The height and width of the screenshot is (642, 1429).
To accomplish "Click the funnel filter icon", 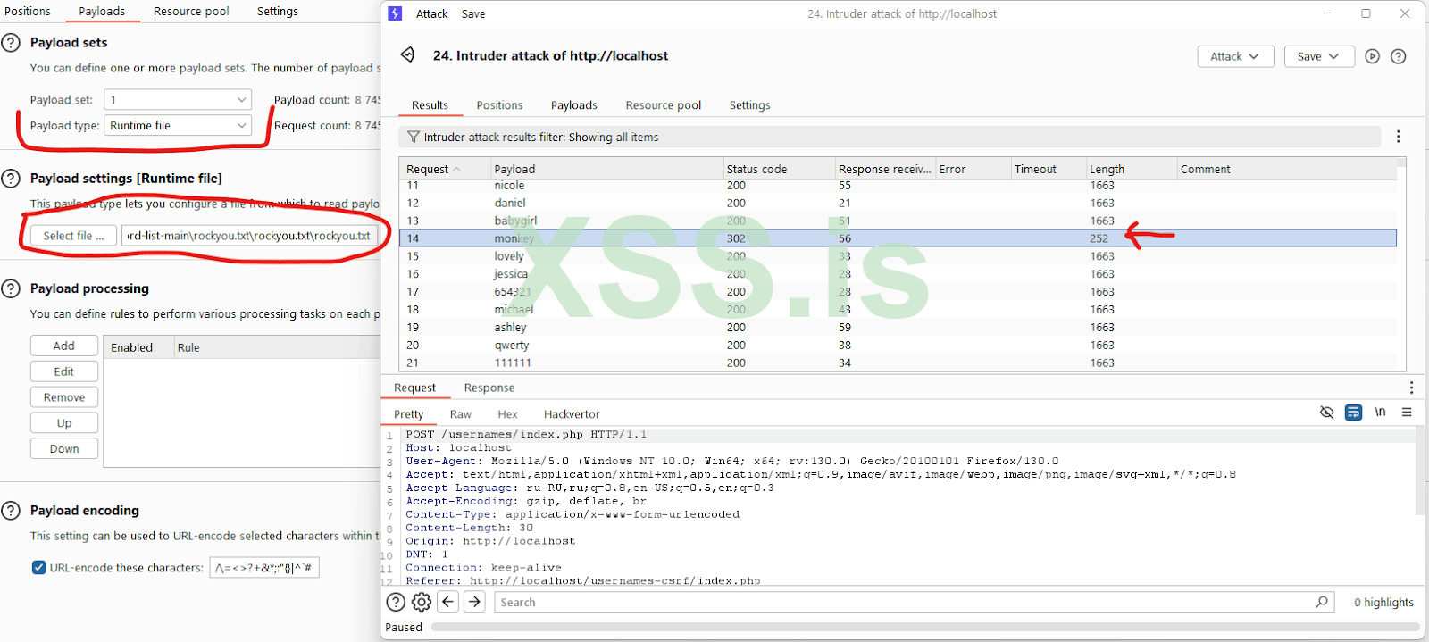I will [413, 137].
